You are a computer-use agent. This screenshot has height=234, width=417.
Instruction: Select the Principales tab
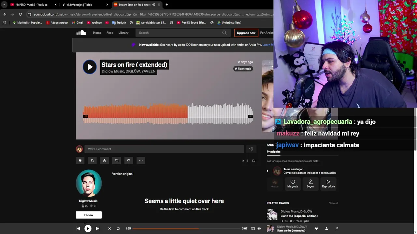click(274, 151)
